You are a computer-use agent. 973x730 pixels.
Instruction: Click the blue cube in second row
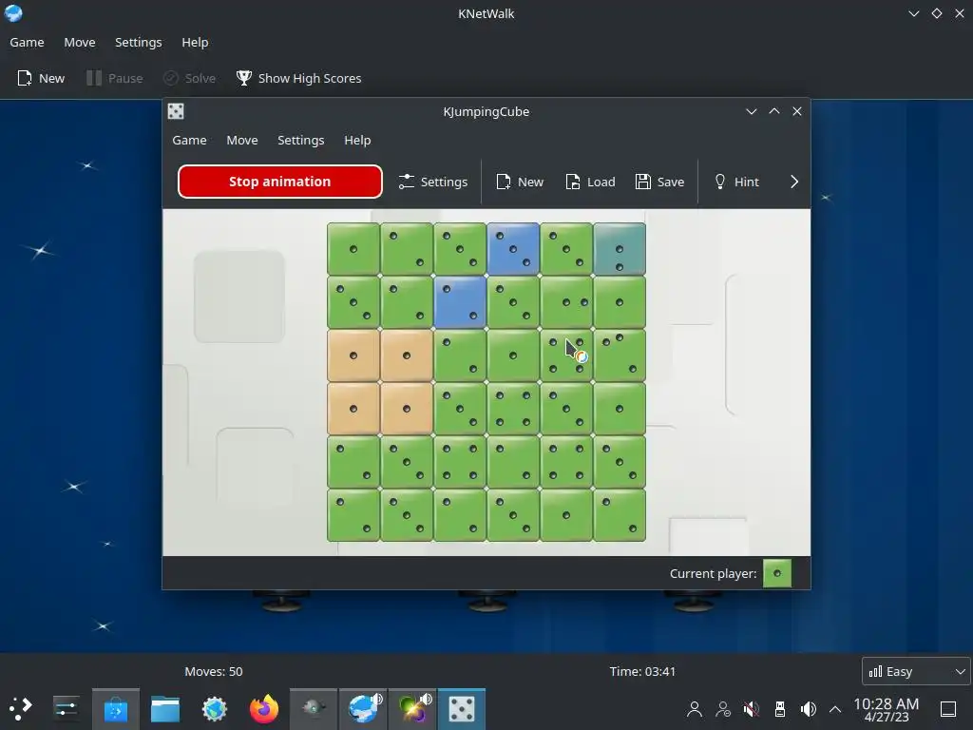point(460,302)
